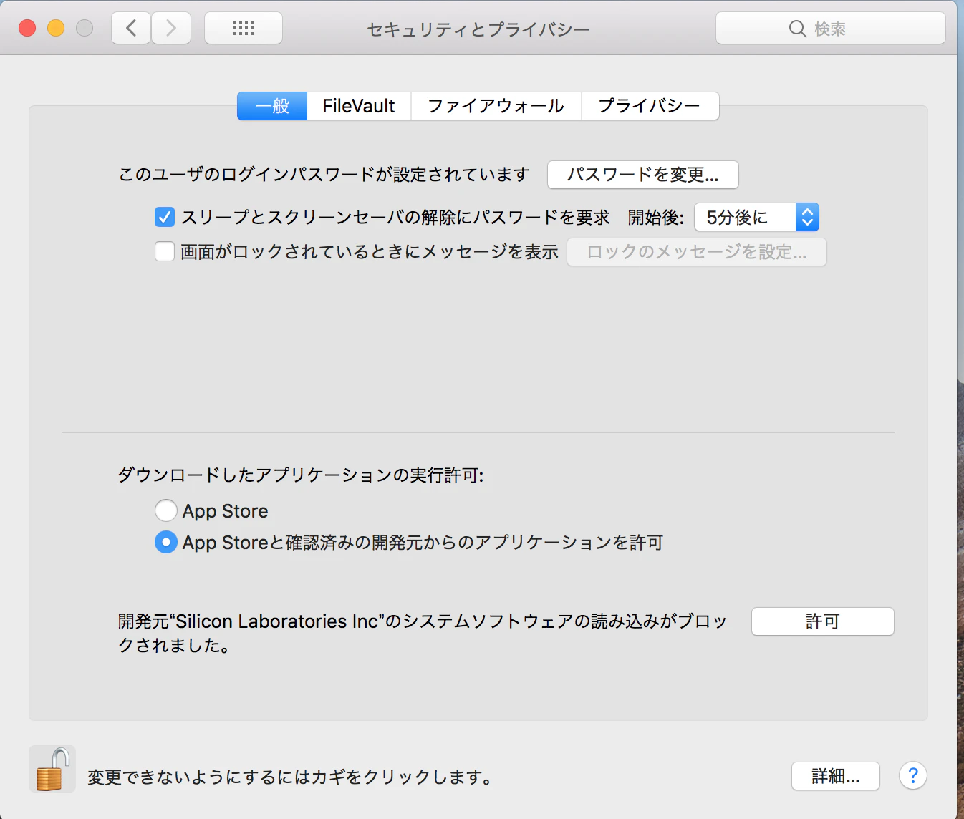Click the magnifier icon in the search box

point(798,29)
